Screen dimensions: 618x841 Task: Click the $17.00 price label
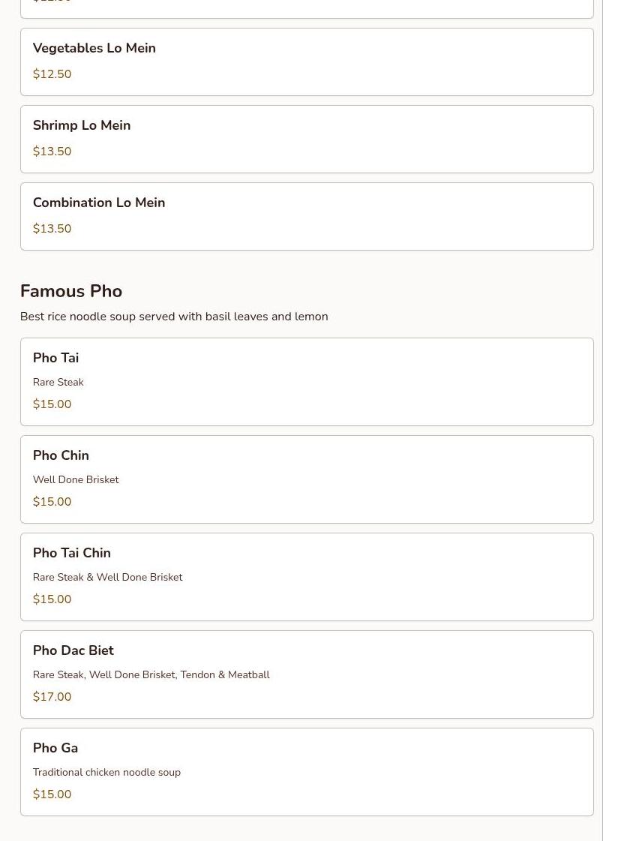[x=52, y=697]
